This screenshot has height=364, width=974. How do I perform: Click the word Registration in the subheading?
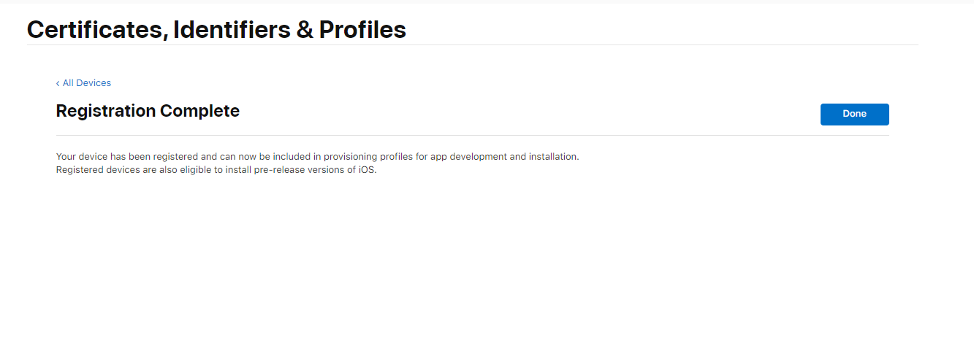pos(105,112)
